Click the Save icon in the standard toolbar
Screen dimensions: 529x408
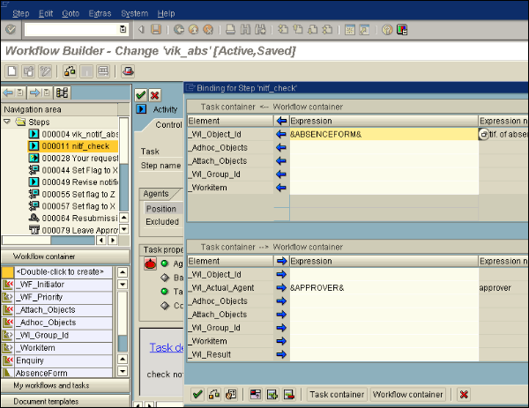coord(156,30)
